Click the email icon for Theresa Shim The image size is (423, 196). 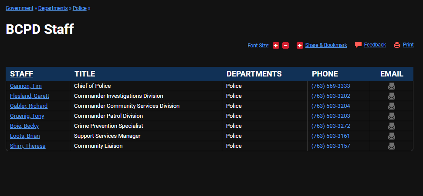pos(392,146)
